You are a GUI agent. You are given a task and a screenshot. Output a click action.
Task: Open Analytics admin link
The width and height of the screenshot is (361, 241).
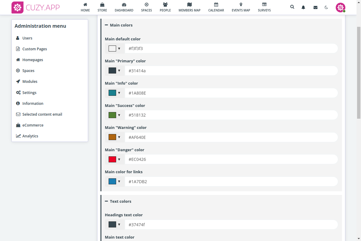30,136
